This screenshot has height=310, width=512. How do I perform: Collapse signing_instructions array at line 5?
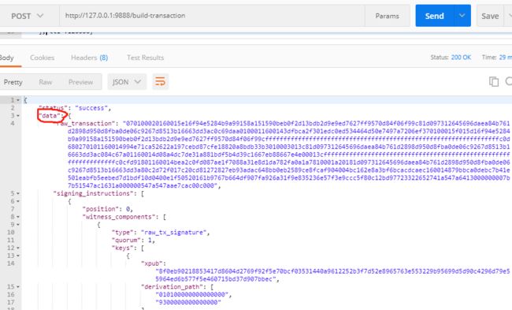coord(18,193)
